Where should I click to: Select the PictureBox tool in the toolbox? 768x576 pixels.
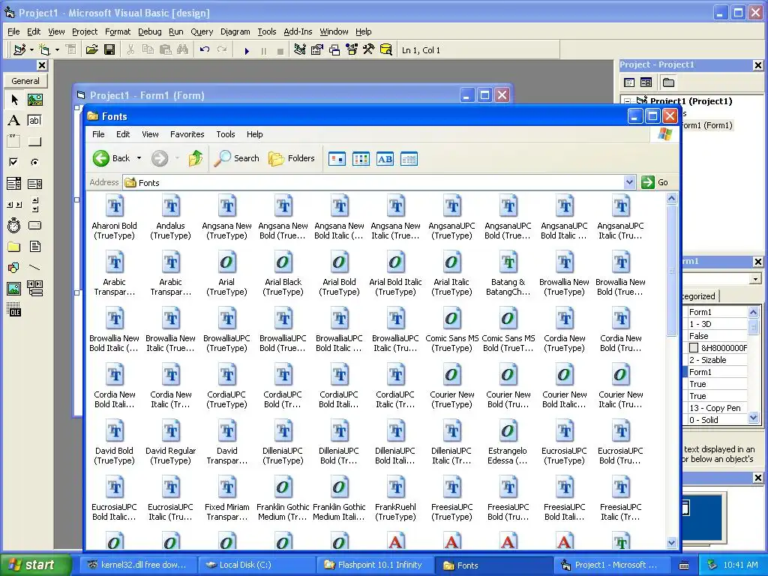coord(34,100)
